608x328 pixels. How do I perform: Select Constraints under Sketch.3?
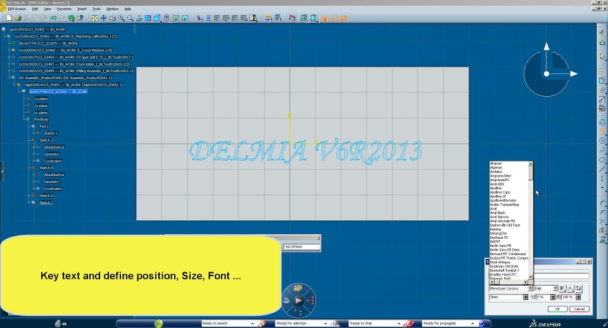click(53, 161)
